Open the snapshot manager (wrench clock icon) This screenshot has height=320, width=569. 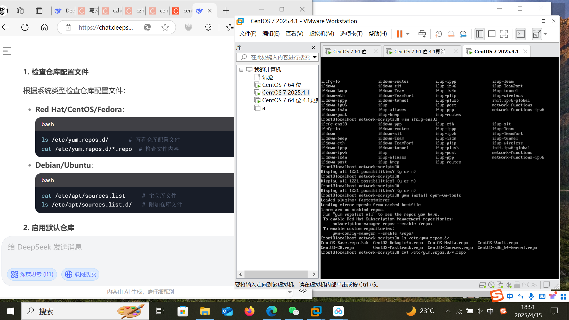[463, 34]
